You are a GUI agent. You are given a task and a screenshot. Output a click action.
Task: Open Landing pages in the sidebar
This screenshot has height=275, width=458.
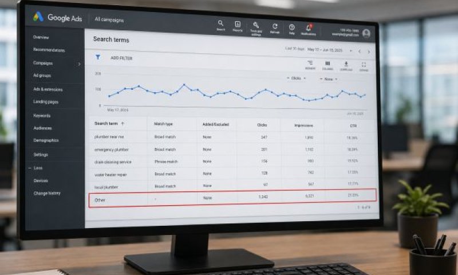pos(46,102)
